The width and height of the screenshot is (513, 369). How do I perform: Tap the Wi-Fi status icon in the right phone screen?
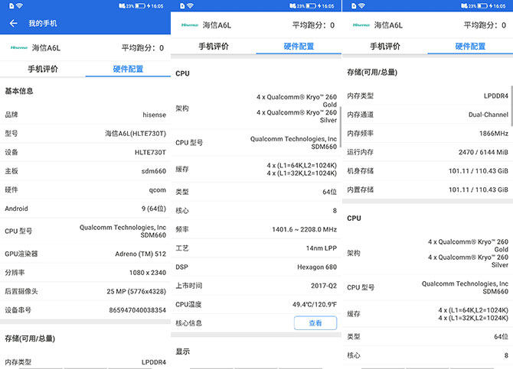(361, 6)
